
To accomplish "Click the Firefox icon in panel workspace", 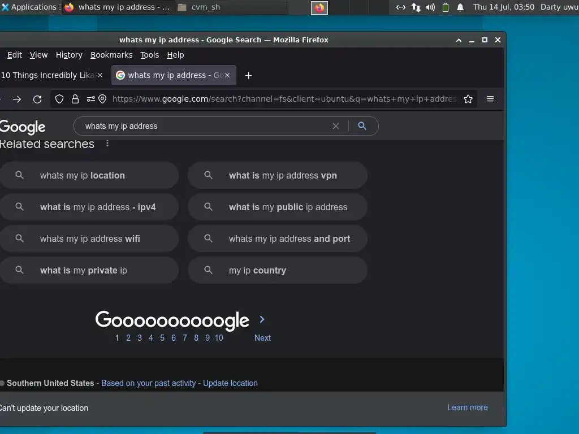I will 319,7.
